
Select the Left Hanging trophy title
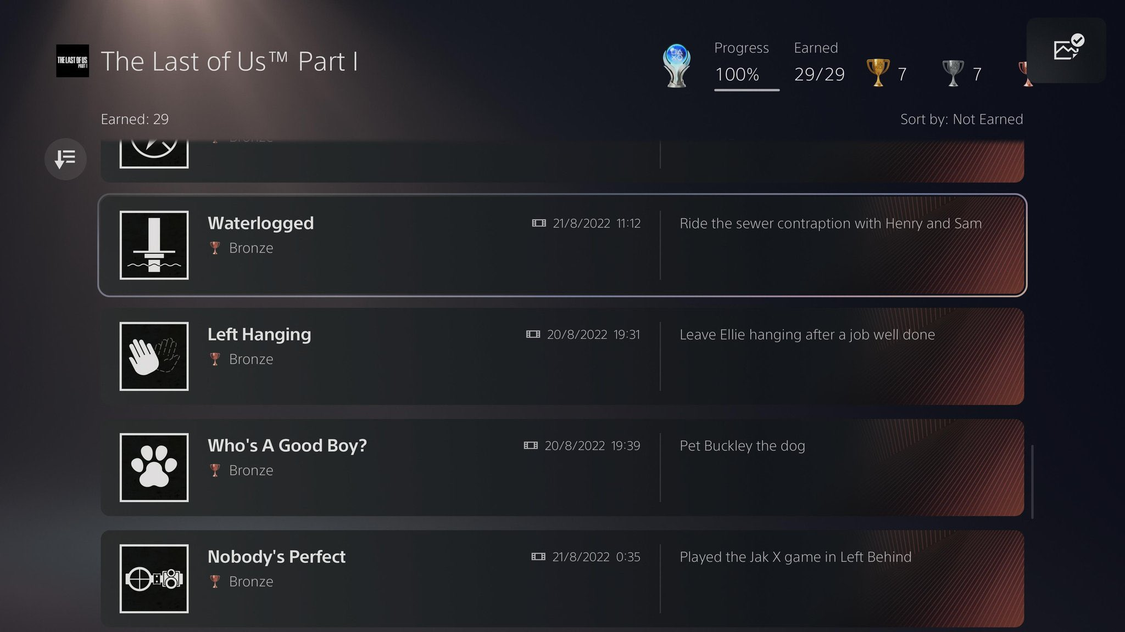click(x=259, y=334)
